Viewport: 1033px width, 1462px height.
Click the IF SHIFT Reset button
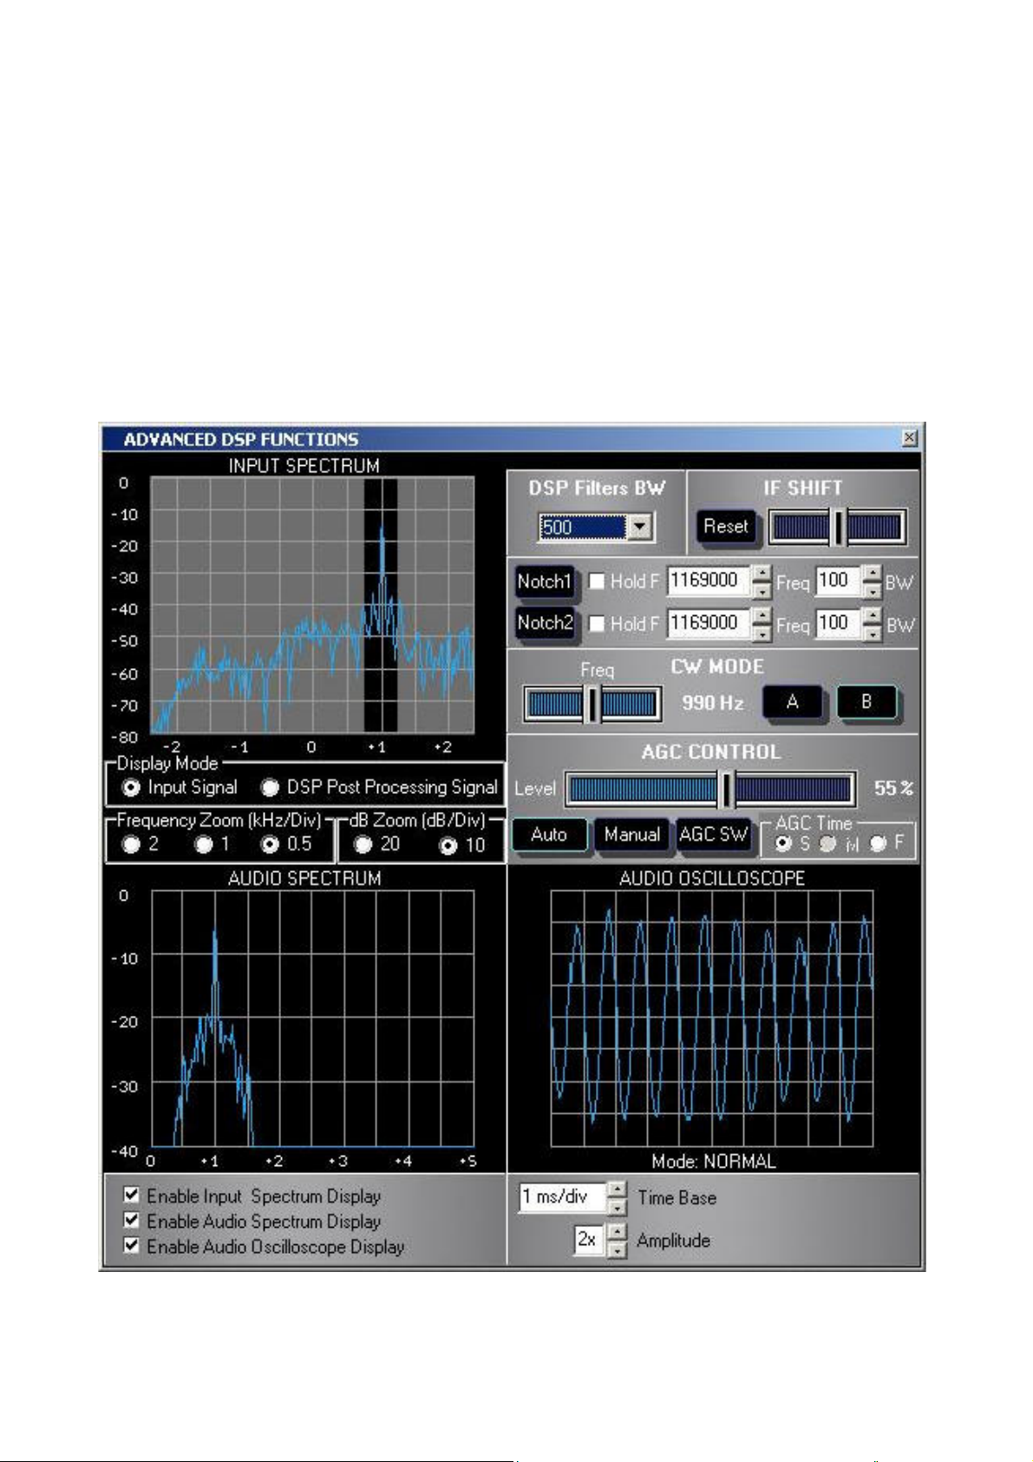click(x=725, y=526)
